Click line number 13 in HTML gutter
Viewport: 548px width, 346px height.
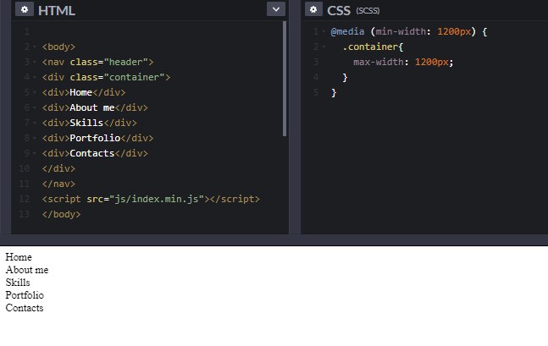(24, 214)
